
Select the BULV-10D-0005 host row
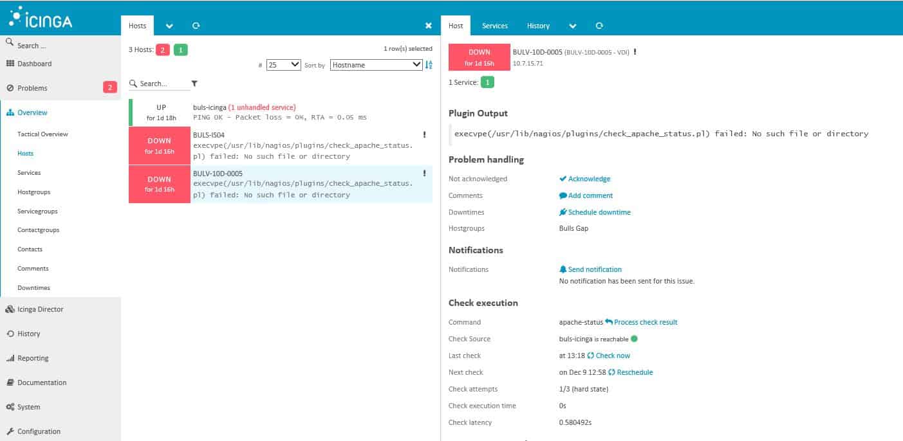[281, 184]
